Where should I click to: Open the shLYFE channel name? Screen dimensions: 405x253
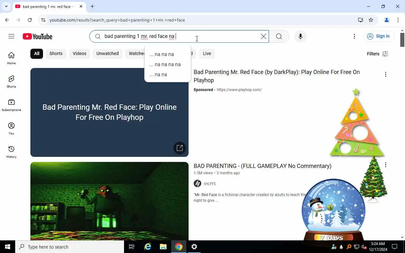pos(210,184)
